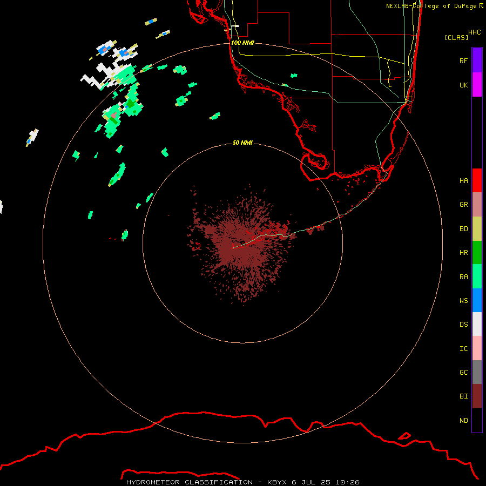486x486 pixels.
Task: Click the RF legend label
Action: (x=463, y=60)
